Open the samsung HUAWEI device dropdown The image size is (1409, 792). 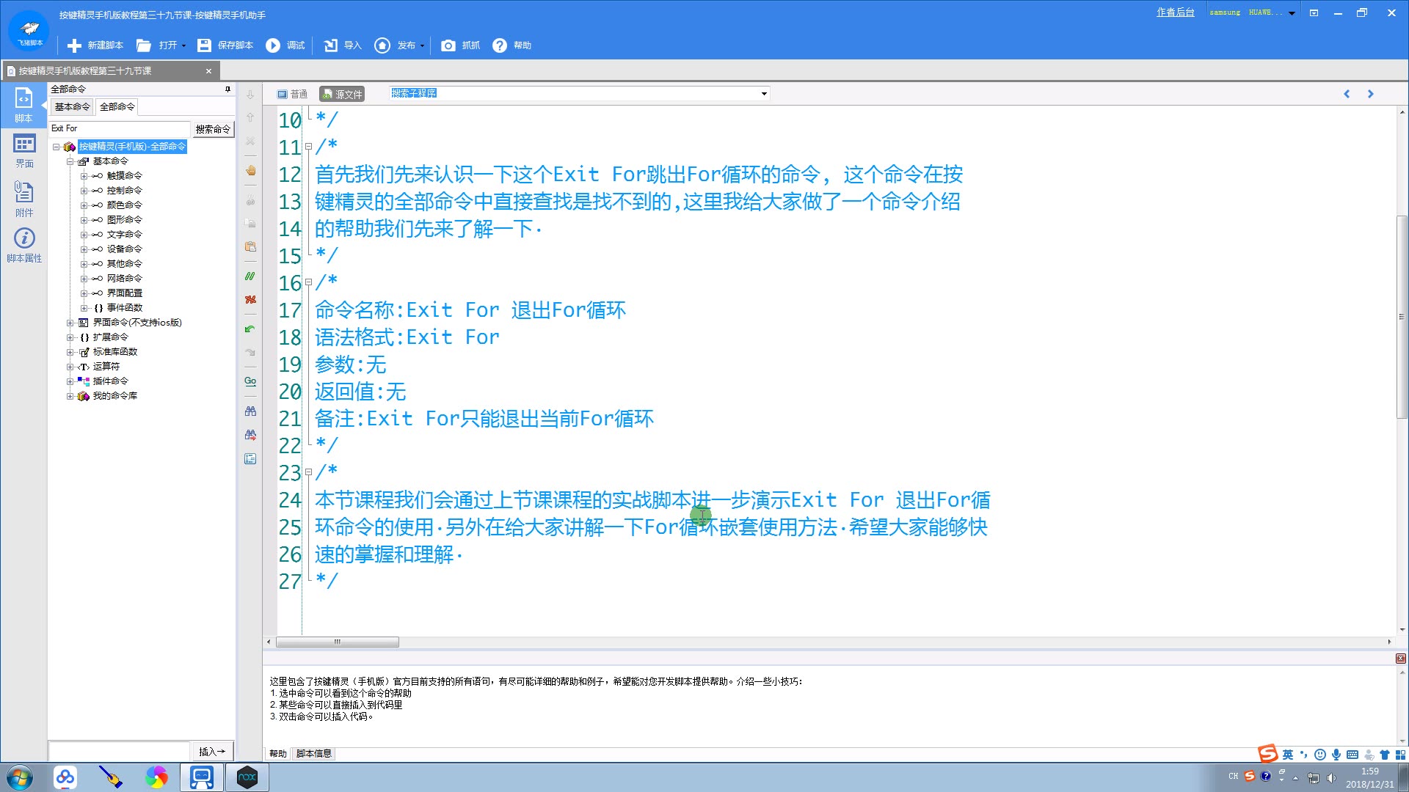pos(1292,12)
